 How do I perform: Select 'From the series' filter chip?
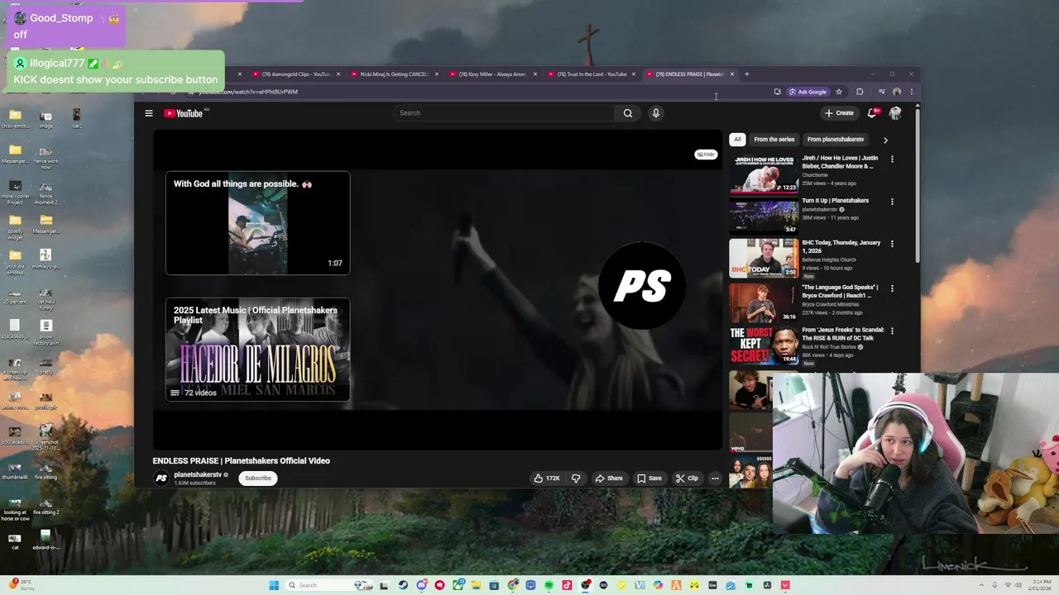click(x=774, y=140)
